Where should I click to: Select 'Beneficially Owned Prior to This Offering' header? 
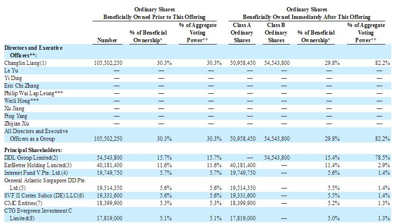point(154,17)
